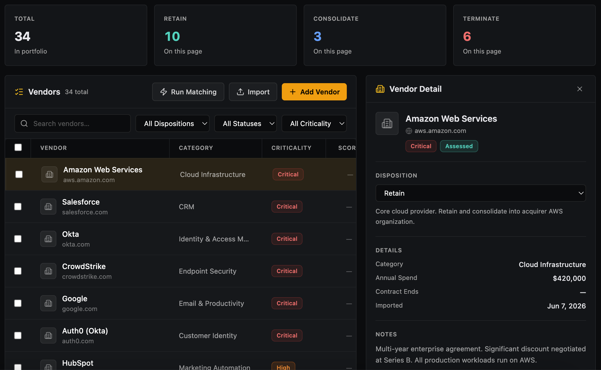The height and width of the screenshot is (370, 601).
Task: Toggle the select-all vendors checkbox
Action: coord(18,147)
